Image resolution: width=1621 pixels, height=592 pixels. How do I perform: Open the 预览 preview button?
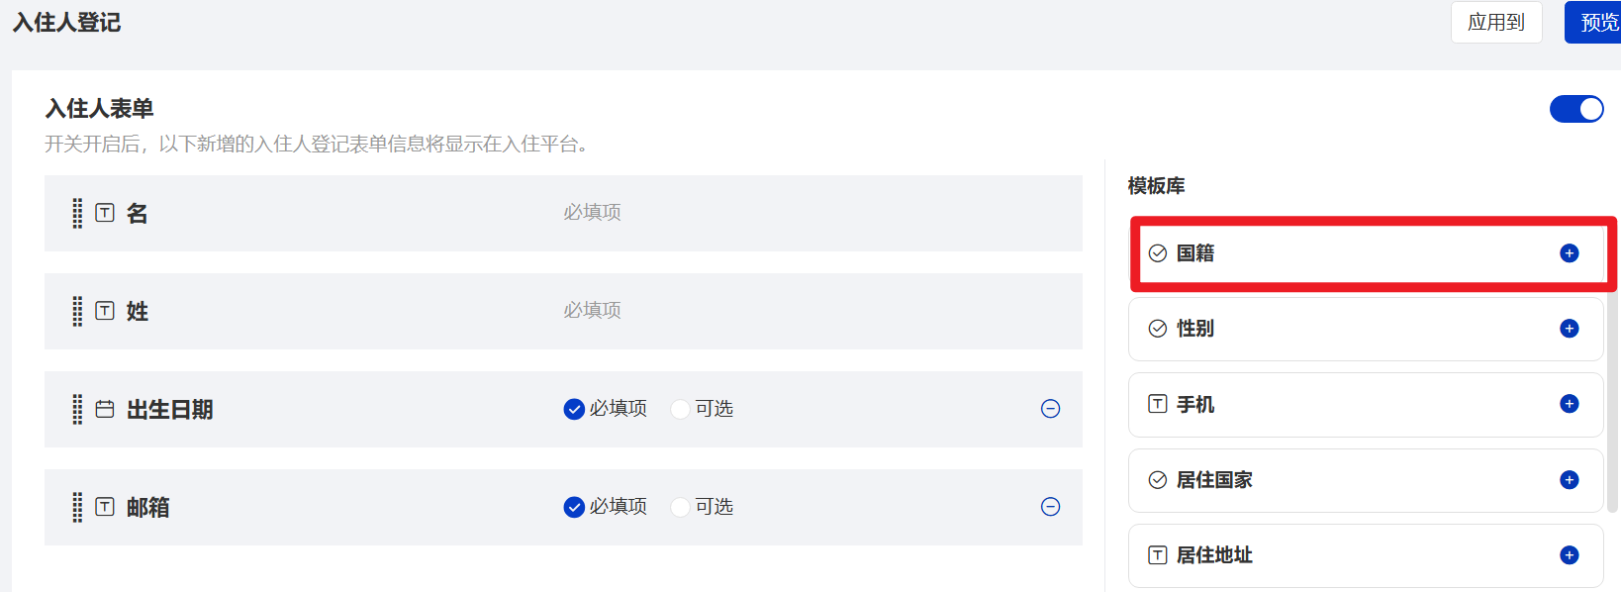(1597, 22)
